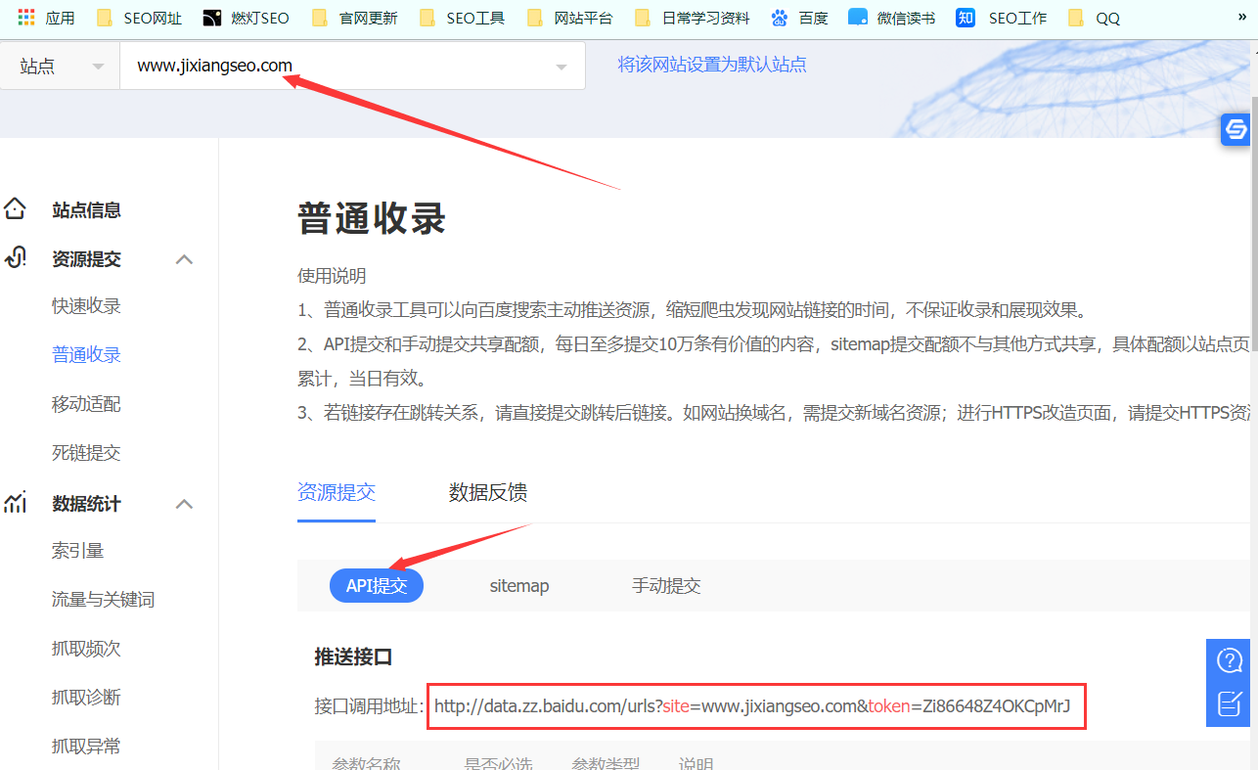This screenshot has width=1258, height=770.
Task: Open 站点信息 in the sidebar
Action: [x=86, y=209]
